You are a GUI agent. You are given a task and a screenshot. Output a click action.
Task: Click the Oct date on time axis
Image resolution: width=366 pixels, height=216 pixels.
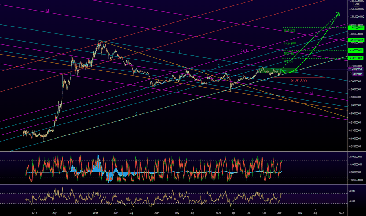click(x=264, y=213)
